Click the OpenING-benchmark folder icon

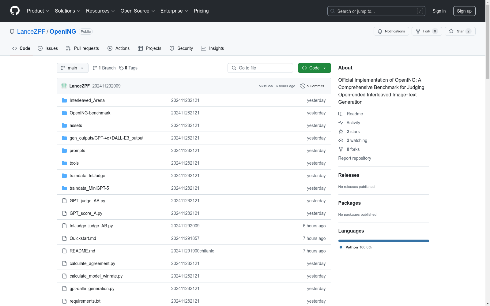coord(64,113)
